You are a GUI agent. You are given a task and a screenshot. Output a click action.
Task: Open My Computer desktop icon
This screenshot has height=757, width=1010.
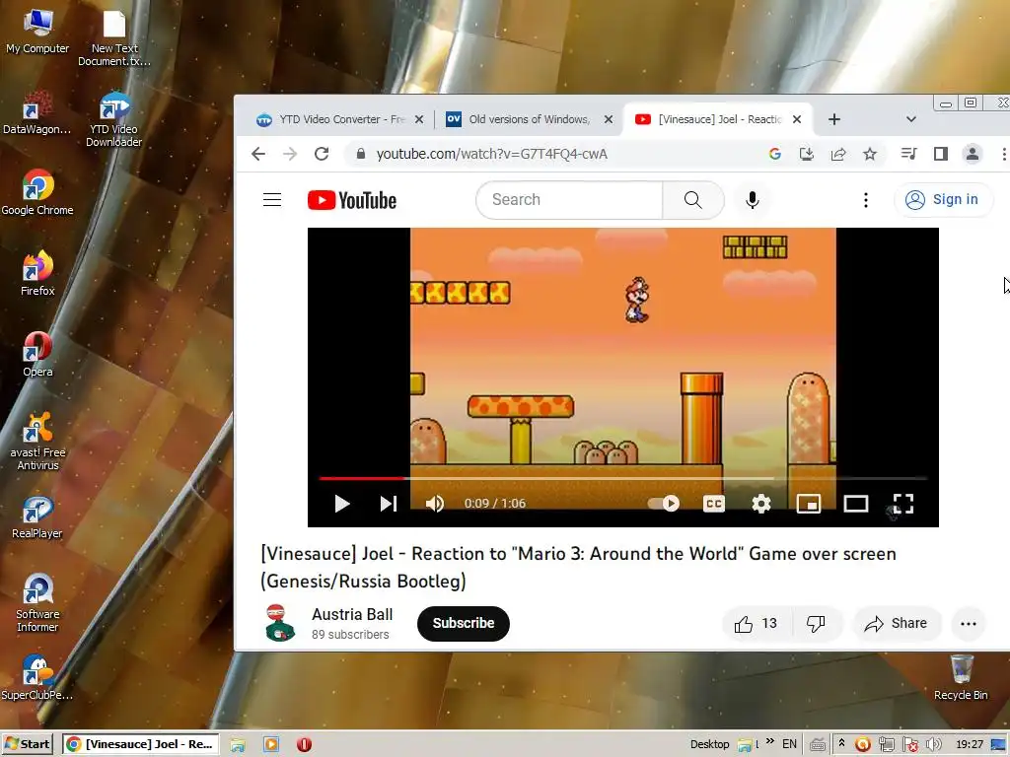pos(37,31)
